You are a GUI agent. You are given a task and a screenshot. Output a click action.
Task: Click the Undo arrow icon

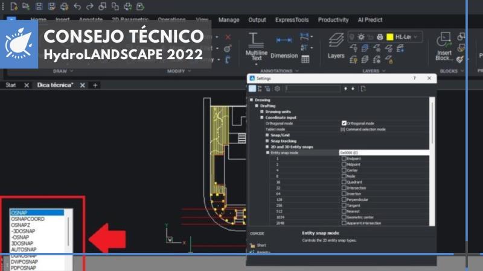77,7
